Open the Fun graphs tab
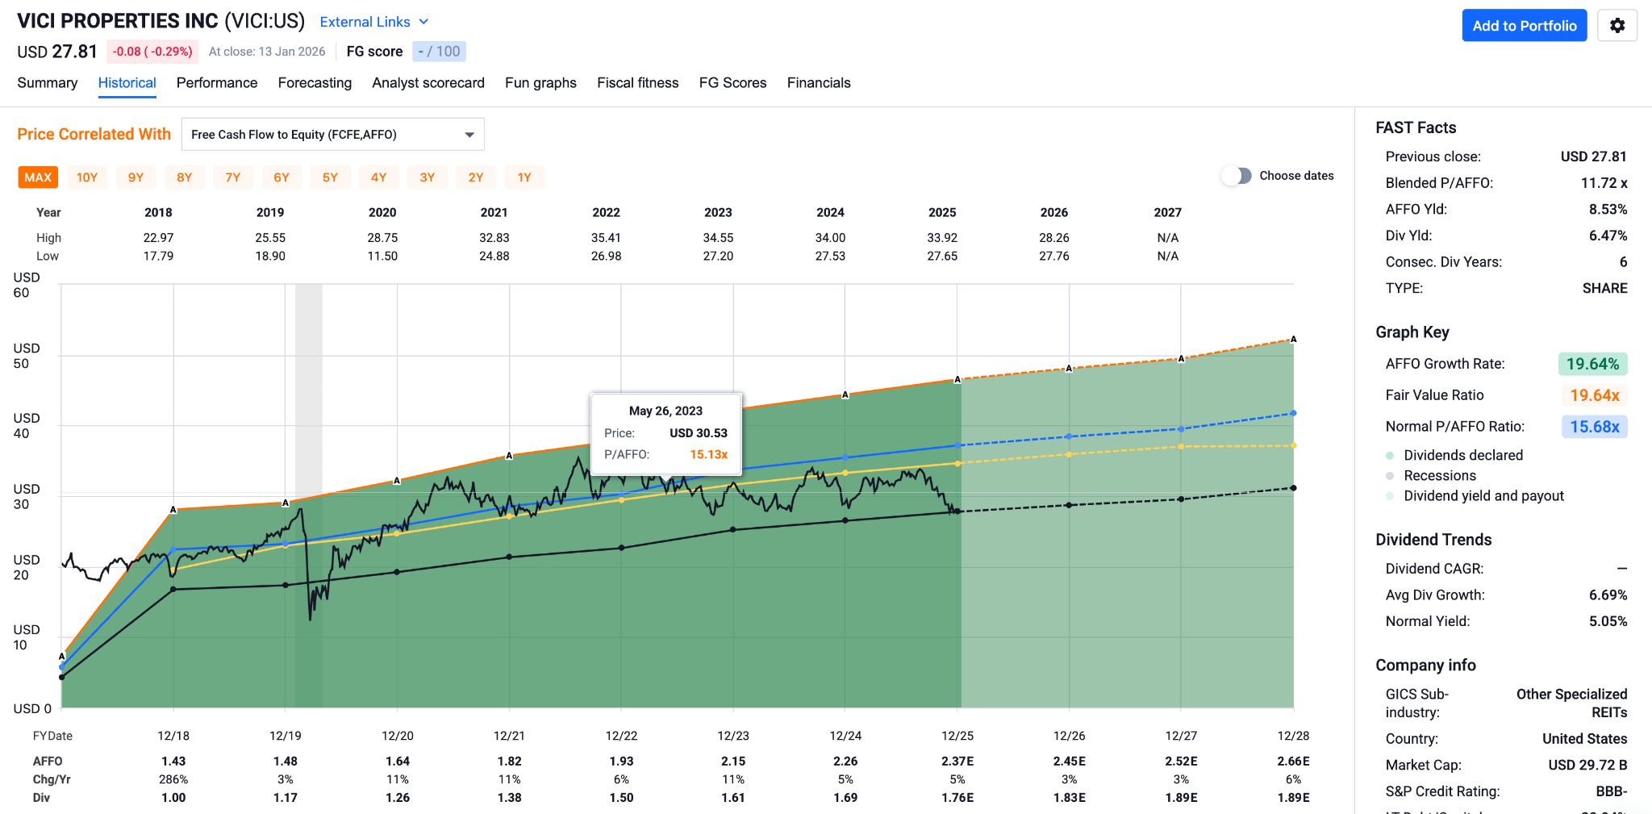Viewport: 1652px width, 814px height. [x=540, y=83]
